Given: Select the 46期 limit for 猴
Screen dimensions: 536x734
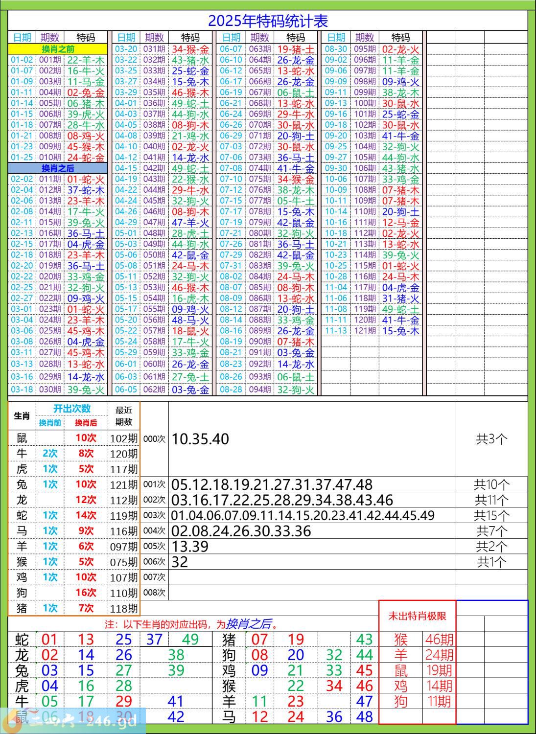Looking at the screenshot, I should (x=439, y=639).
